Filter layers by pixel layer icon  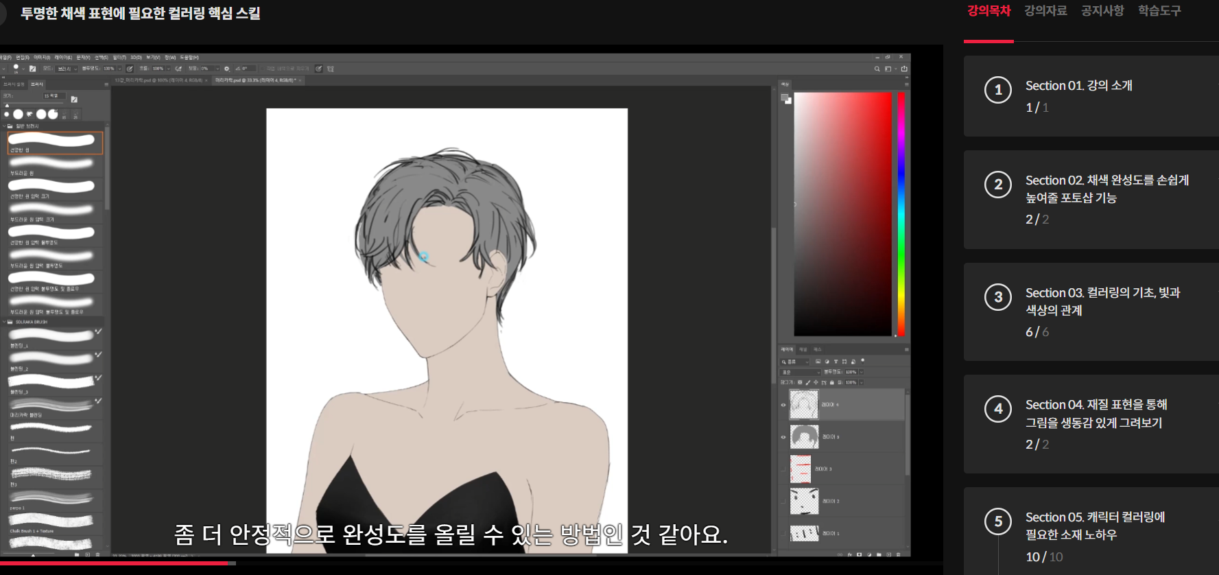click(x=818, y=362)
